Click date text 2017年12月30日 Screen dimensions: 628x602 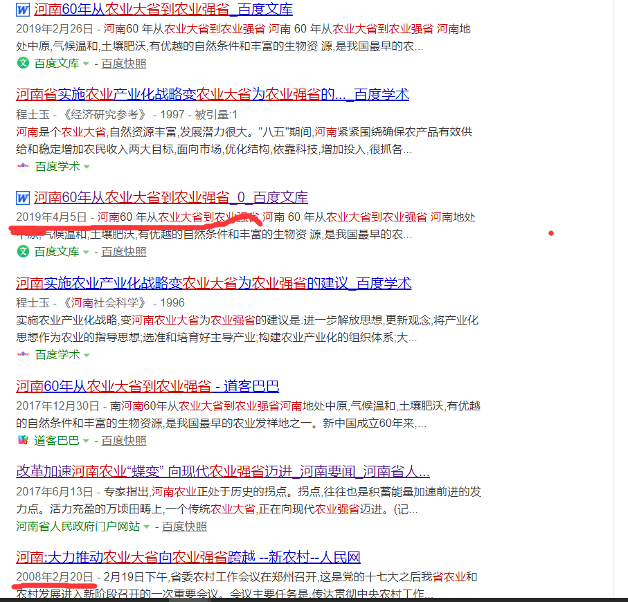pyautogui.click(x=57, y=406)
